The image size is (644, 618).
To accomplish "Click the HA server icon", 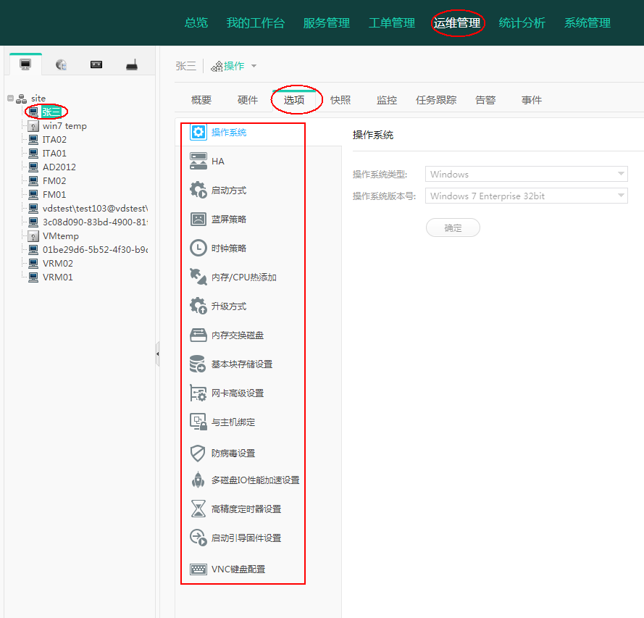I will point(198,161).
